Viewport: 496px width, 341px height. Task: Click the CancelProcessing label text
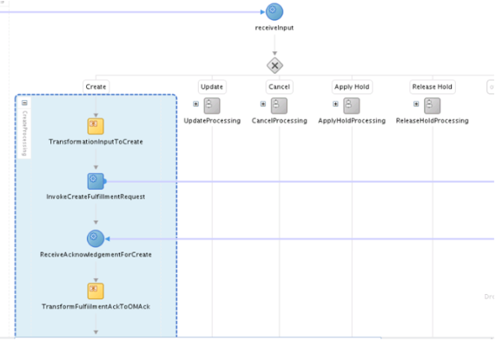coord(280,121)
